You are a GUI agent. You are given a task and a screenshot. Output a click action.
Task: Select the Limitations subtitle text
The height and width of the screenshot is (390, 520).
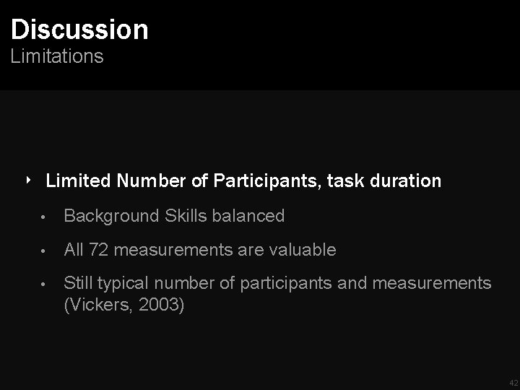pyautogui.click(x=57, y=56)
